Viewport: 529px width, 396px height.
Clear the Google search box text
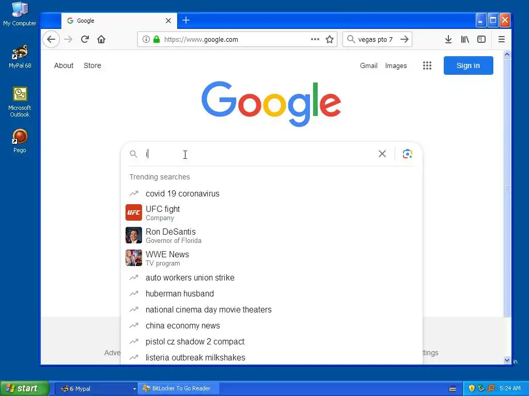[x=382, y=154]
